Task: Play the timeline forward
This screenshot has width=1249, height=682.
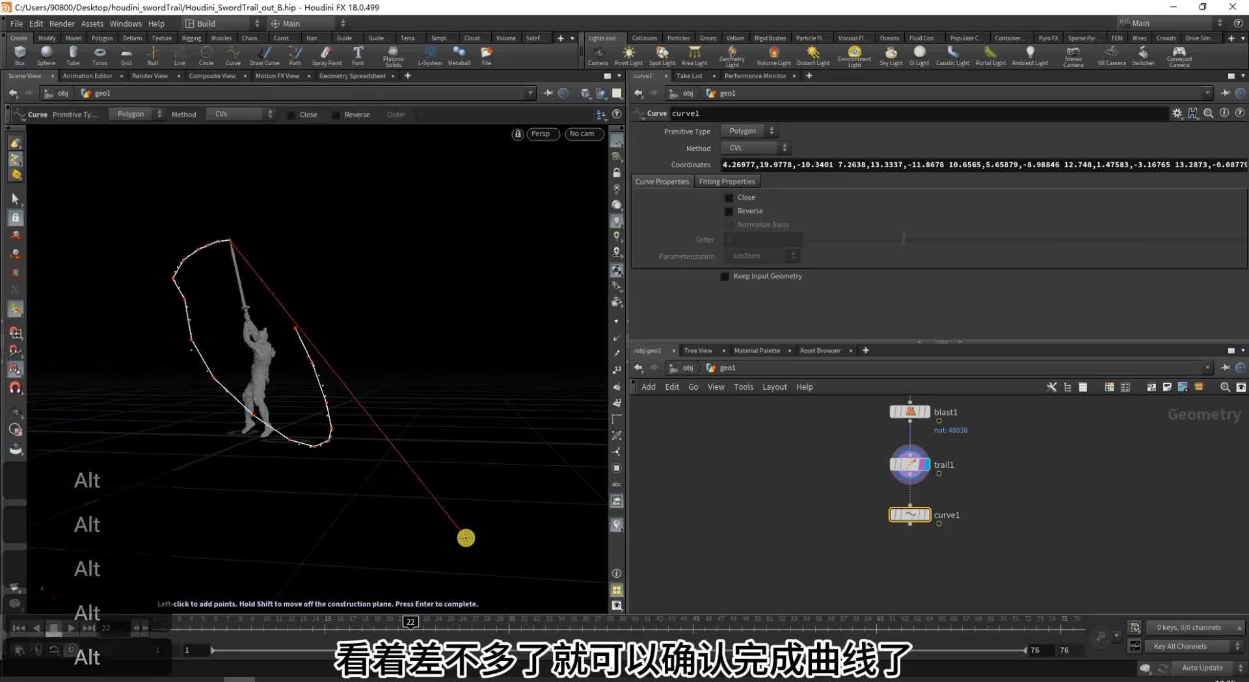Action: pyautogui.click(x=71, y=628)
